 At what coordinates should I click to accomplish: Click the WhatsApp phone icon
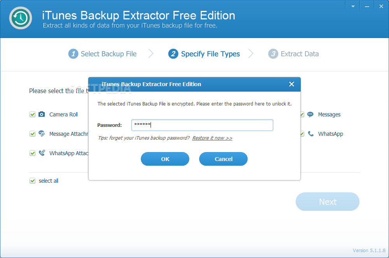[x=310, y=133]
